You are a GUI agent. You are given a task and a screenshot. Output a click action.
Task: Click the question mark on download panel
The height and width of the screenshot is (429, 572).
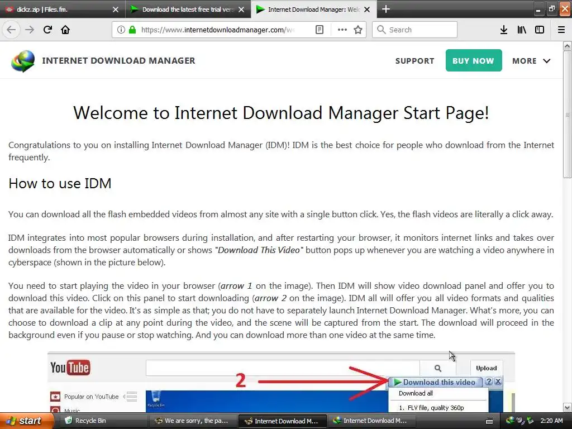point(489,382)
